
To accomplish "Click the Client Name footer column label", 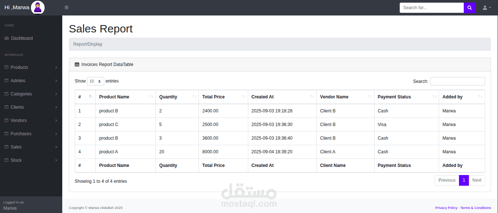I will (333, 165).
